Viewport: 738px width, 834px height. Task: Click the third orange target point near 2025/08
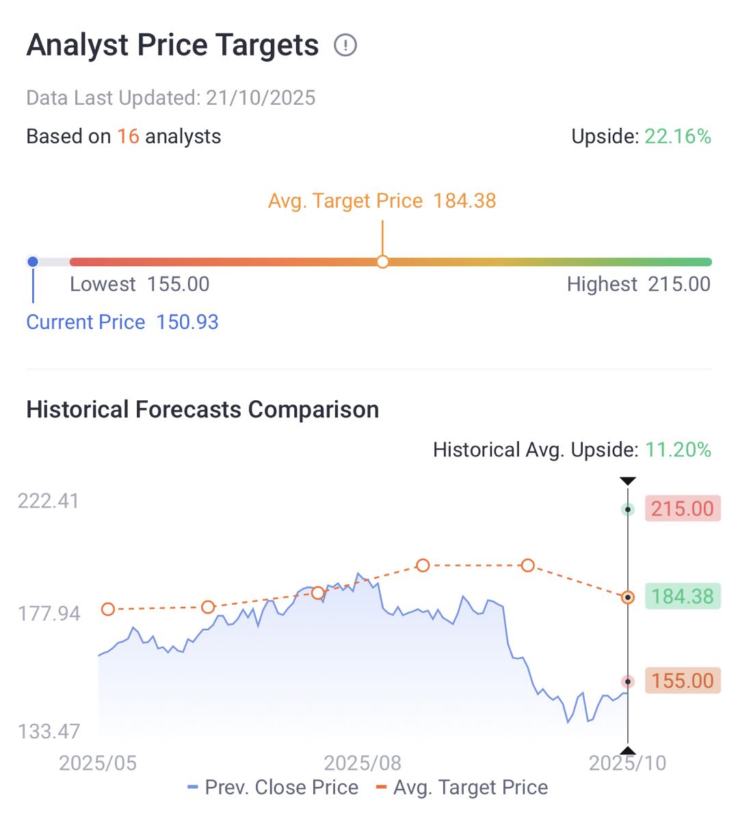[x=318, y=592]
